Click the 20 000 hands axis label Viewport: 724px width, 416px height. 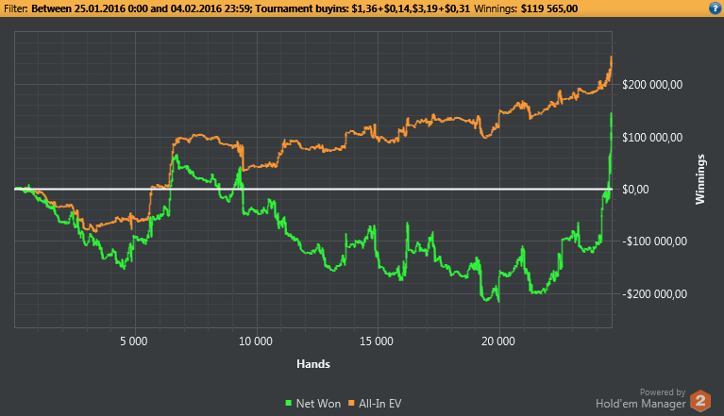[x=498, y=341]
